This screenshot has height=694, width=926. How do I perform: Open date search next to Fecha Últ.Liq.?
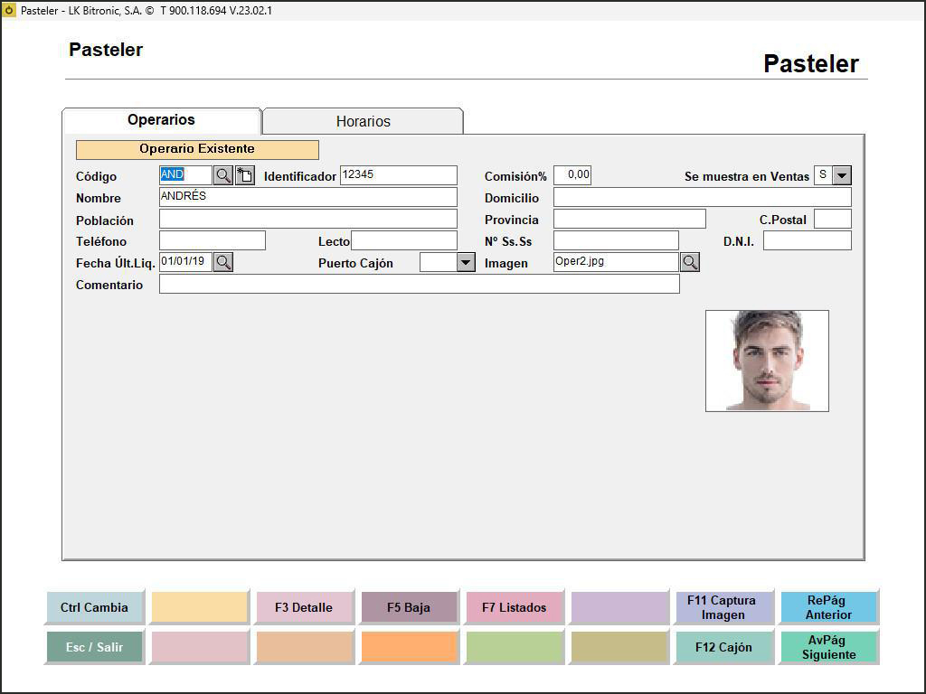click(223, 262)
